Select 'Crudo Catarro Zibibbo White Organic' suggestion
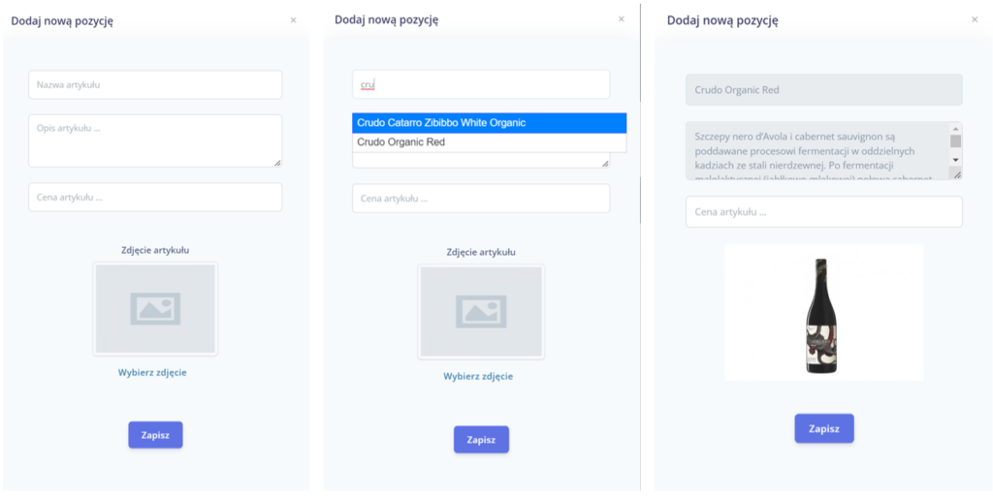 pos(489,123)
